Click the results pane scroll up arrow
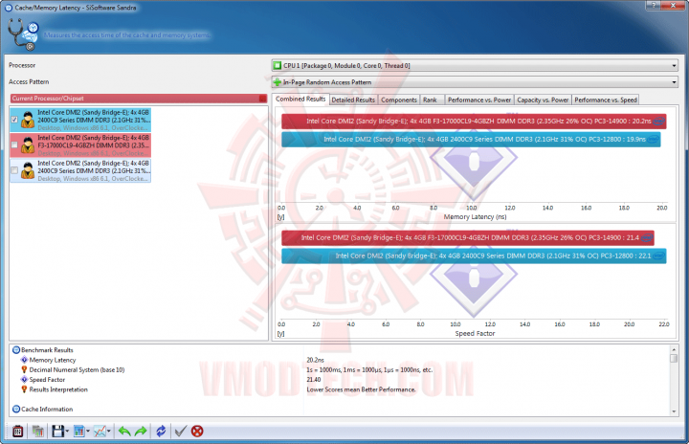 (x=674, y=349)
